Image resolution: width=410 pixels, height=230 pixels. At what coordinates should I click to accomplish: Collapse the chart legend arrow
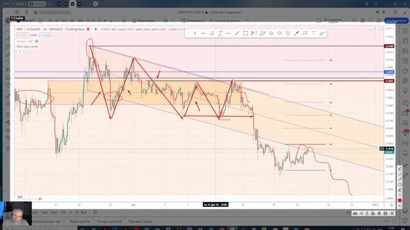(x=20, y=52)
